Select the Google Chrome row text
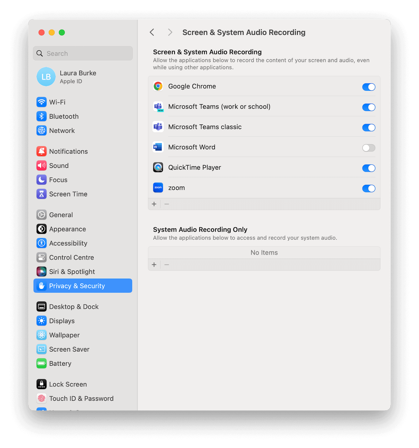This screenshot has height=448, width=419. coord(192,86)
